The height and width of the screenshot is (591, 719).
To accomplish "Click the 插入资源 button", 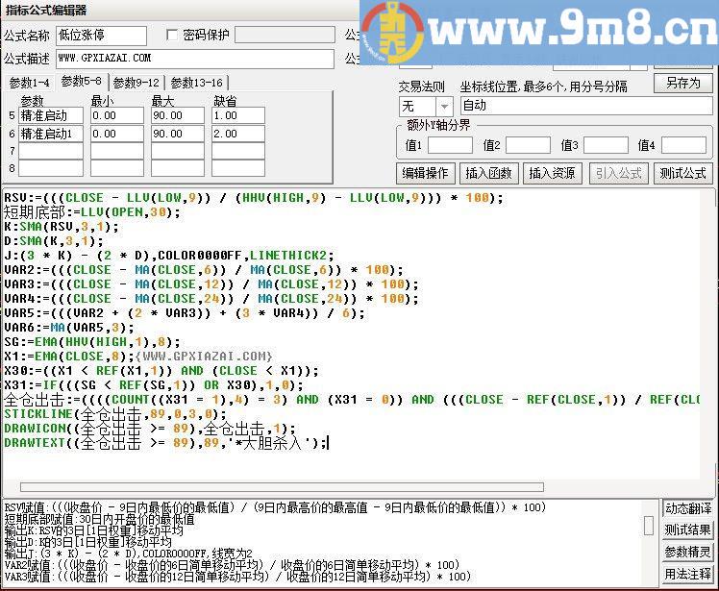I will (x=552, y=173).
